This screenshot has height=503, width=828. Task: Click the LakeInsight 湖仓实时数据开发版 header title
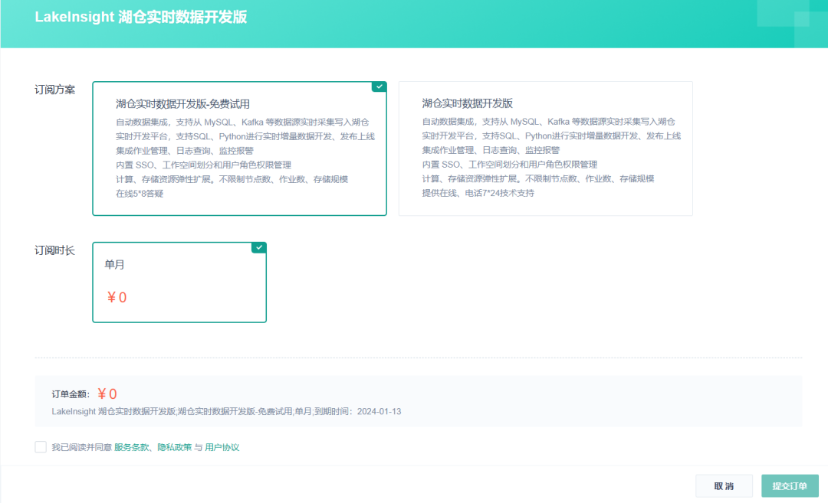[x=141, y=17]
